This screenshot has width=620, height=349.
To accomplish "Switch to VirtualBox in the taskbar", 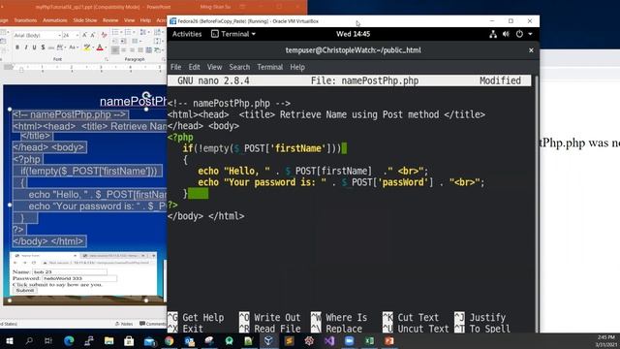I will click(269, 340).
